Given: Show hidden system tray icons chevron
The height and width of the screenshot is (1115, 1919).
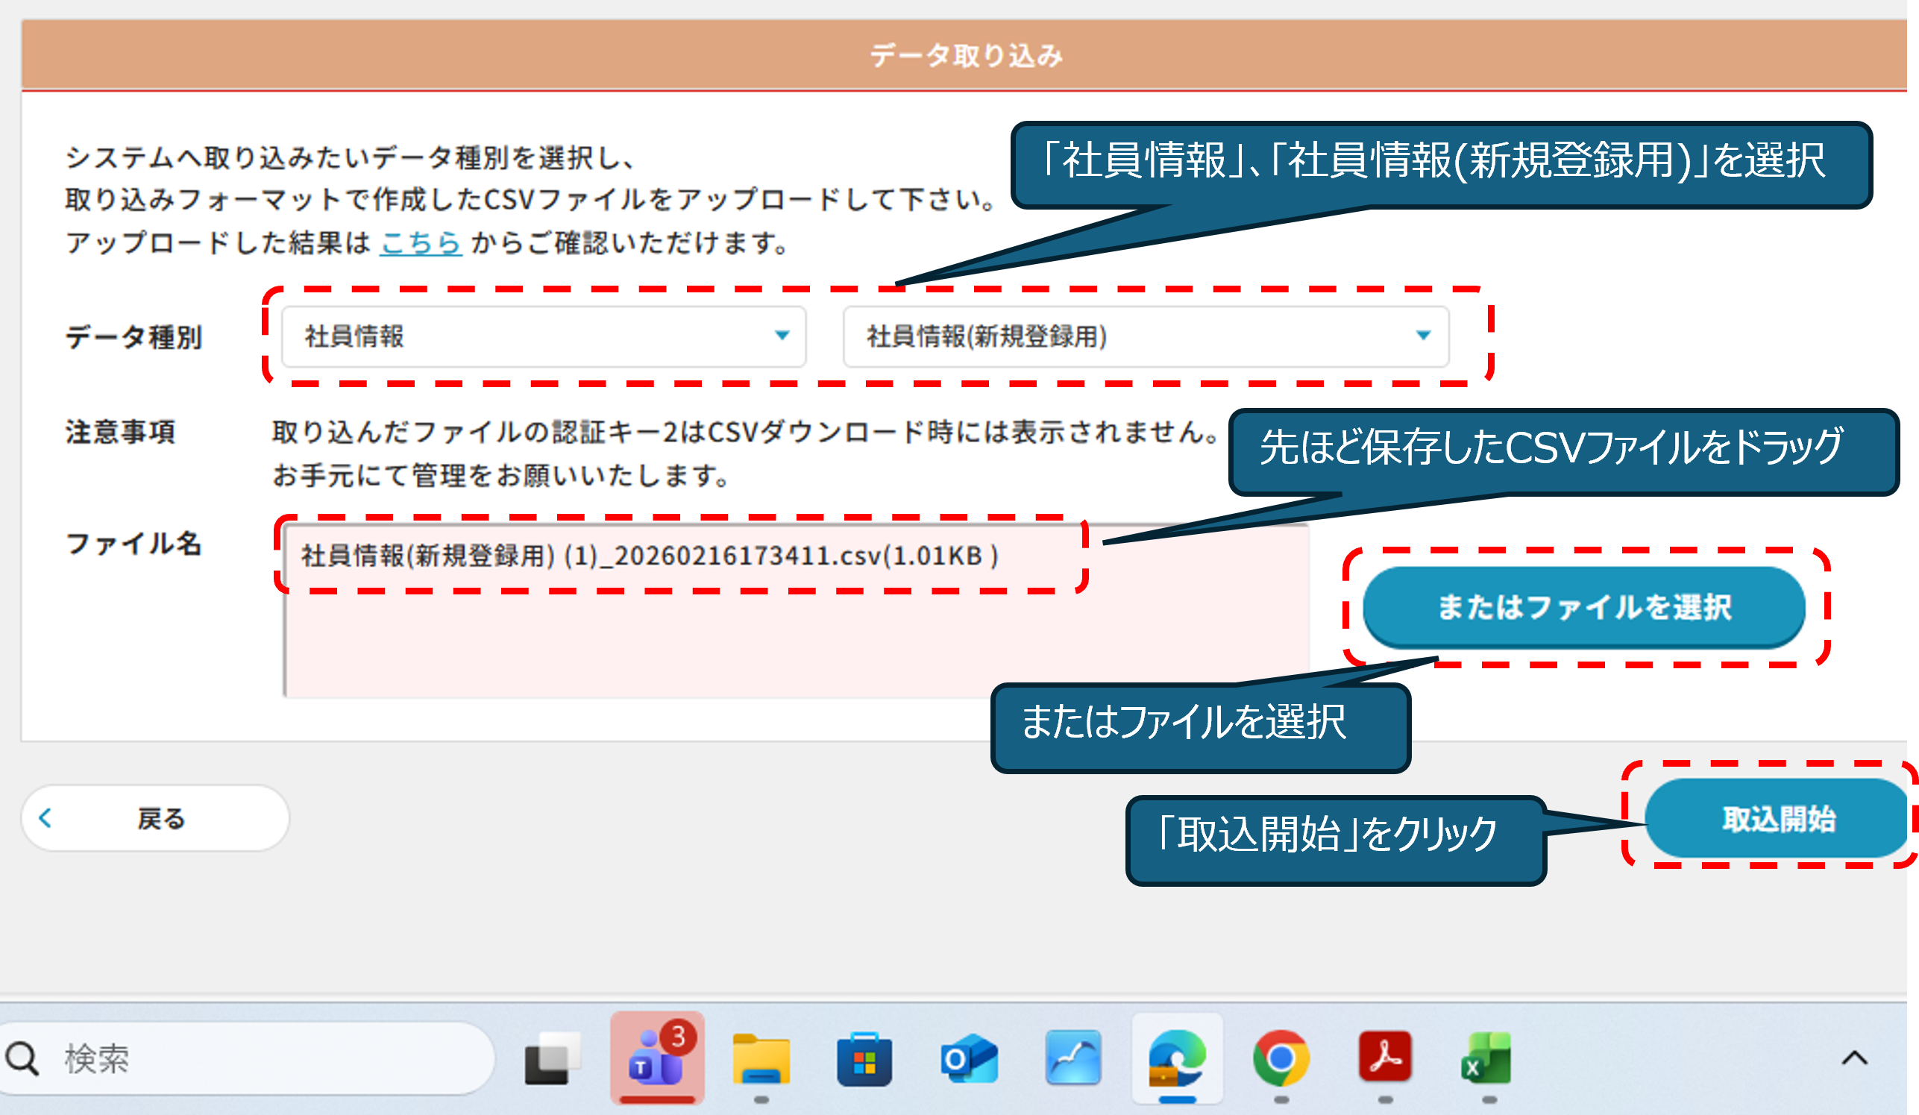Looking at the screenshot, I should [1854, 1058].
